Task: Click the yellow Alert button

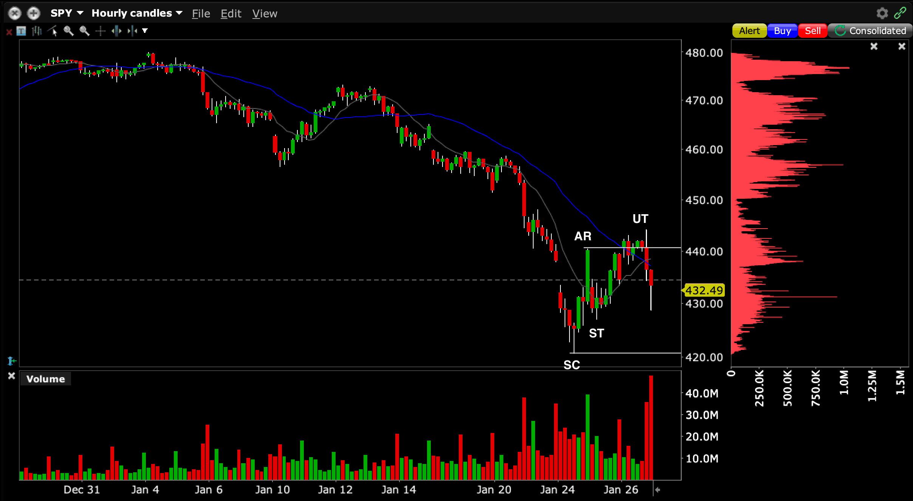Action: [x=749, y=31]
